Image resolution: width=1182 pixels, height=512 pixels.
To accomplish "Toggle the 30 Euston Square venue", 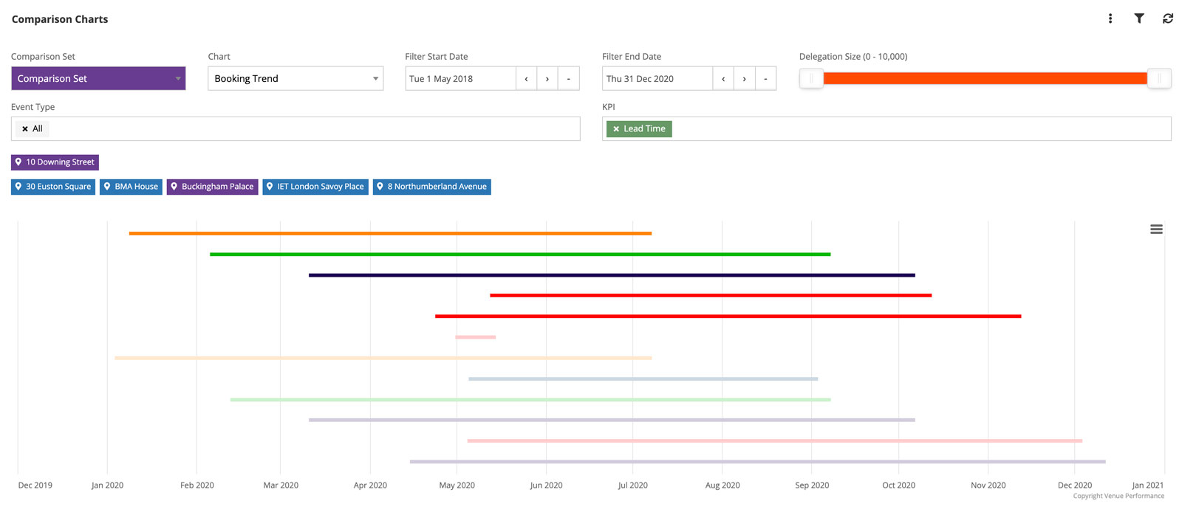I will click(53, 187).
